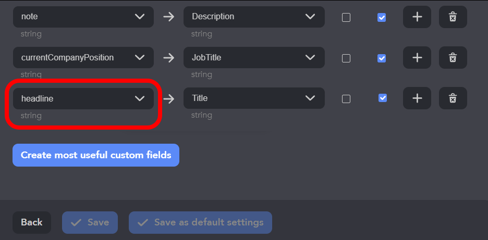Expand the Description target field dropdown
This screenshot has width=488, height=240.
[254, 17]
